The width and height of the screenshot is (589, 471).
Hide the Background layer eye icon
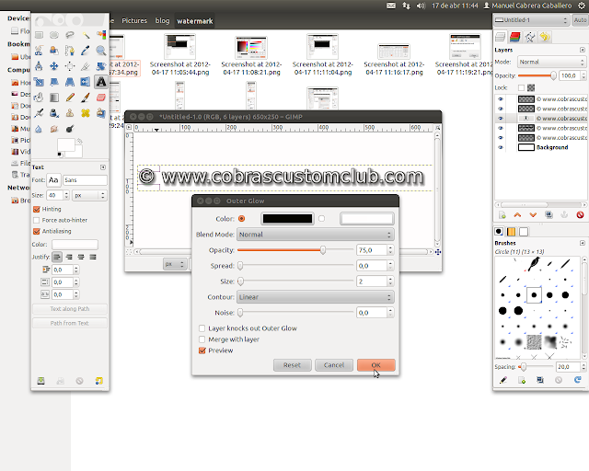point(501,147)
